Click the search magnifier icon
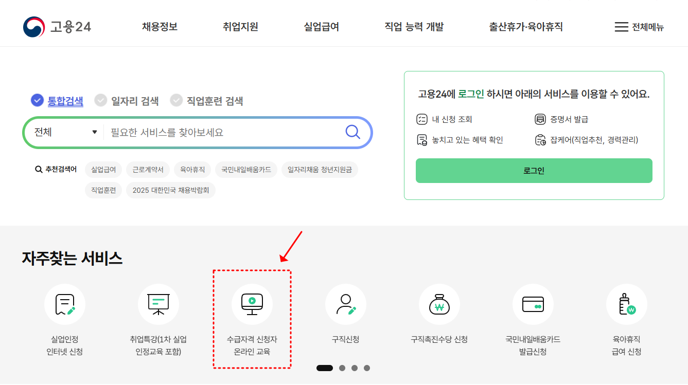This screenshot has height=385, width=688. coord(352,132)
